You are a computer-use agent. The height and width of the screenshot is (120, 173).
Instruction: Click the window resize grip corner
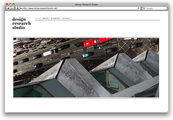tap(167, 111)
